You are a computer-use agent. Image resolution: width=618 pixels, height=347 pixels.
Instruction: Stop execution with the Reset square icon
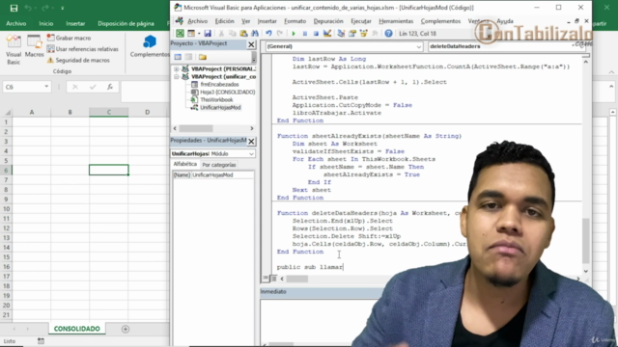pyautogui.click(x=316, y=34)
